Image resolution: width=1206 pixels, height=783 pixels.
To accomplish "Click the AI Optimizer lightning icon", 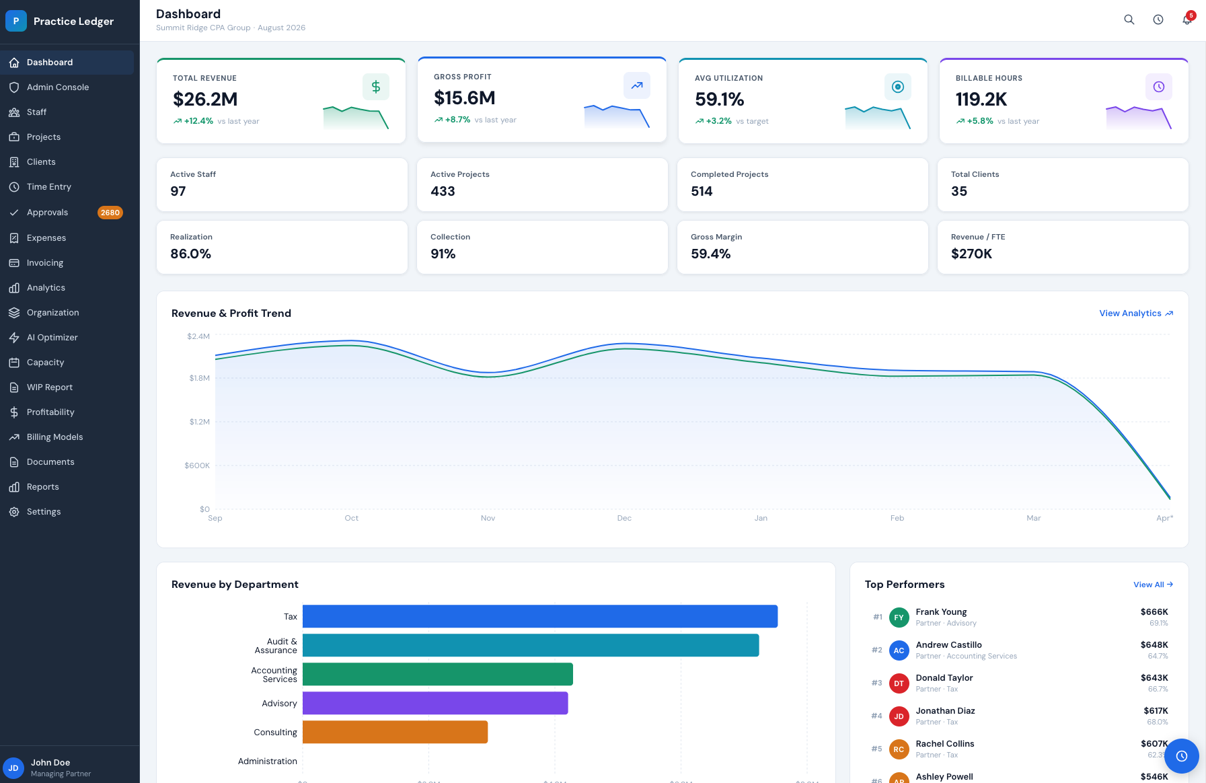I will click(x=14, y=338).
